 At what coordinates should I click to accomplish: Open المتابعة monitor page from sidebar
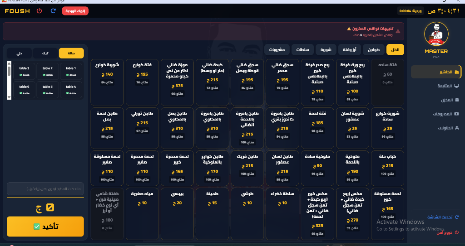pyautogui.click(x=436, y=86)
